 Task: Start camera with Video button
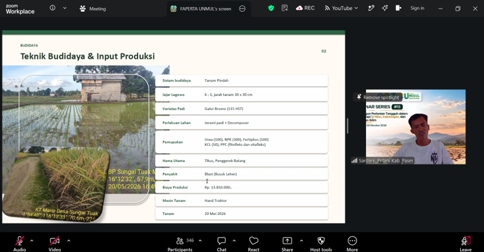55,243
